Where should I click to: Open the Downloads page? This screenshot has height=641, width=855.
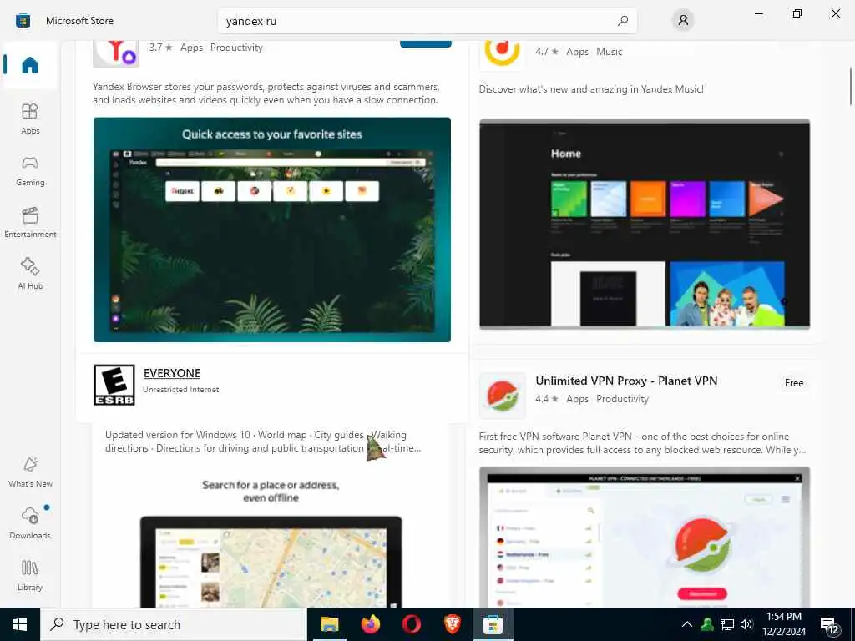point(30,522)
